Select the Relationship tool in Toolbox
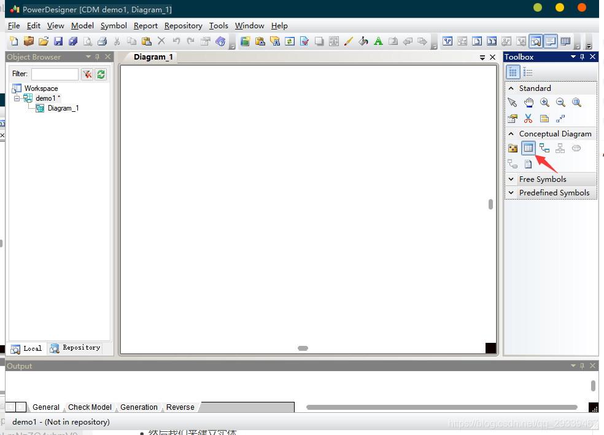604x435 pixels. coord(544,148)
